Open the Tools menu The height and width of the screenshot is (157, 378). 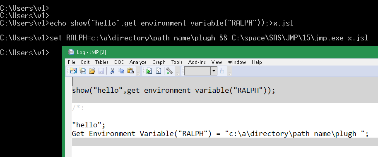point(177,62)
